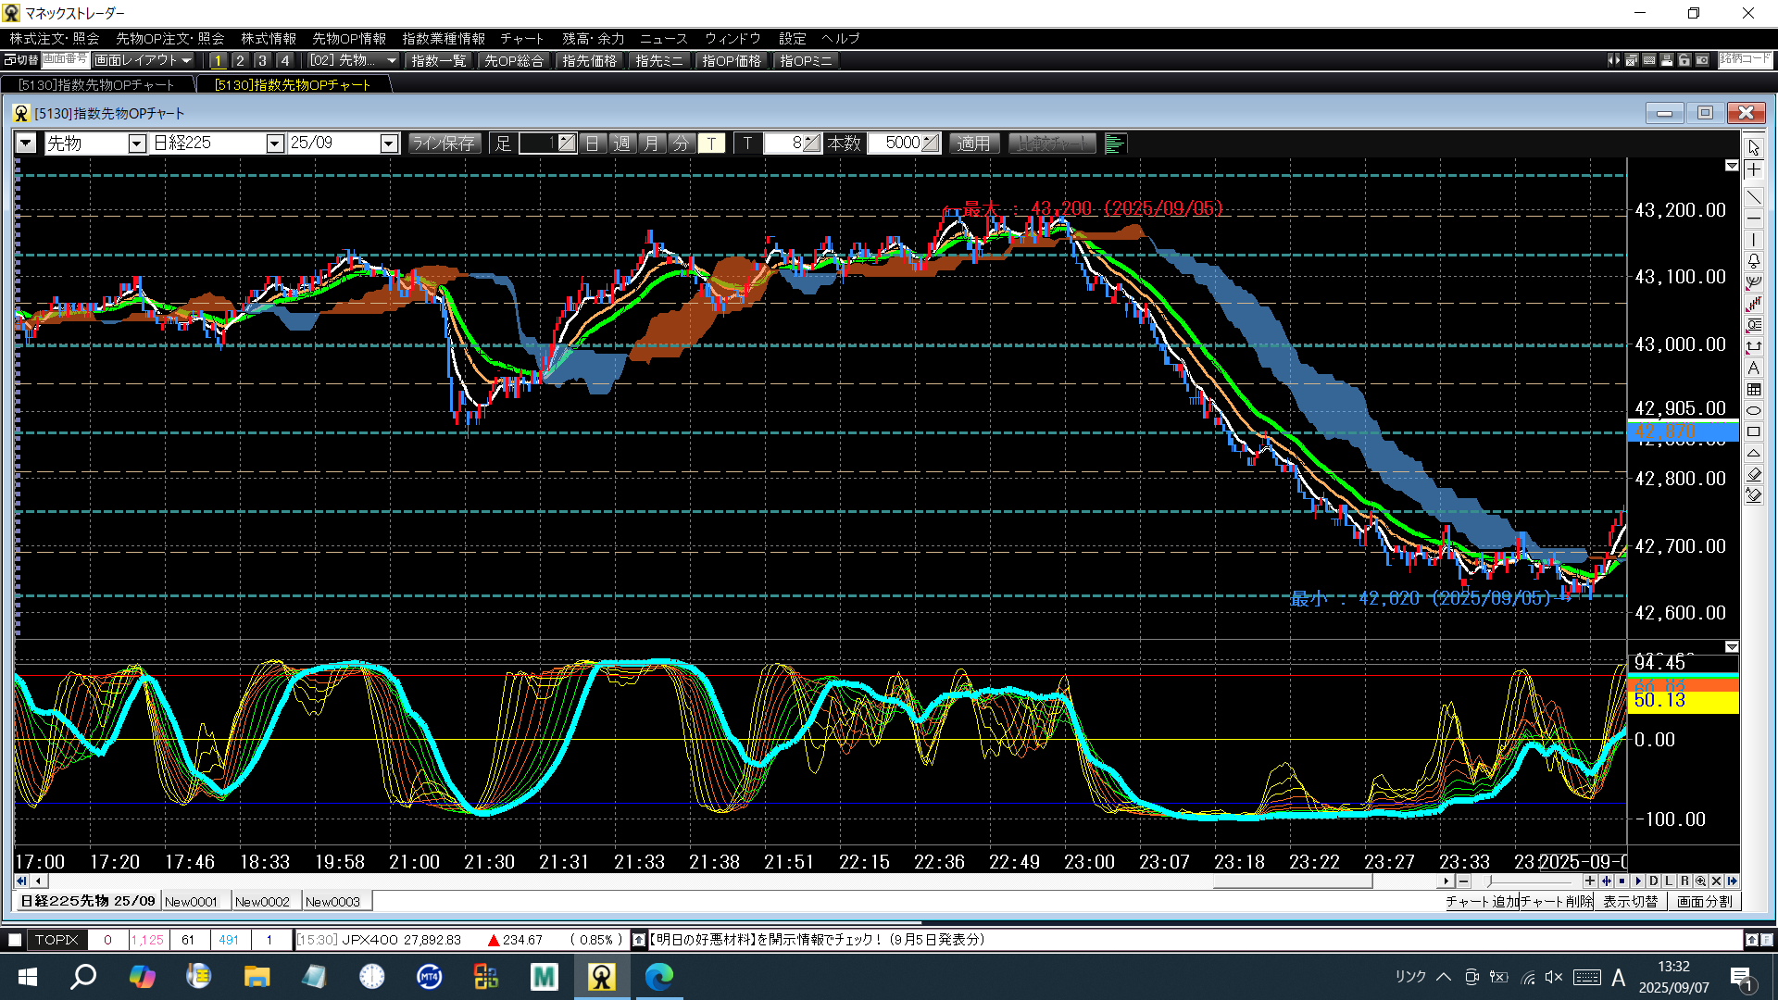This screenshot has width=1778, height=1000.
Task: Click the chart zoom slider handle
Action: click(x=1489, y=881)
